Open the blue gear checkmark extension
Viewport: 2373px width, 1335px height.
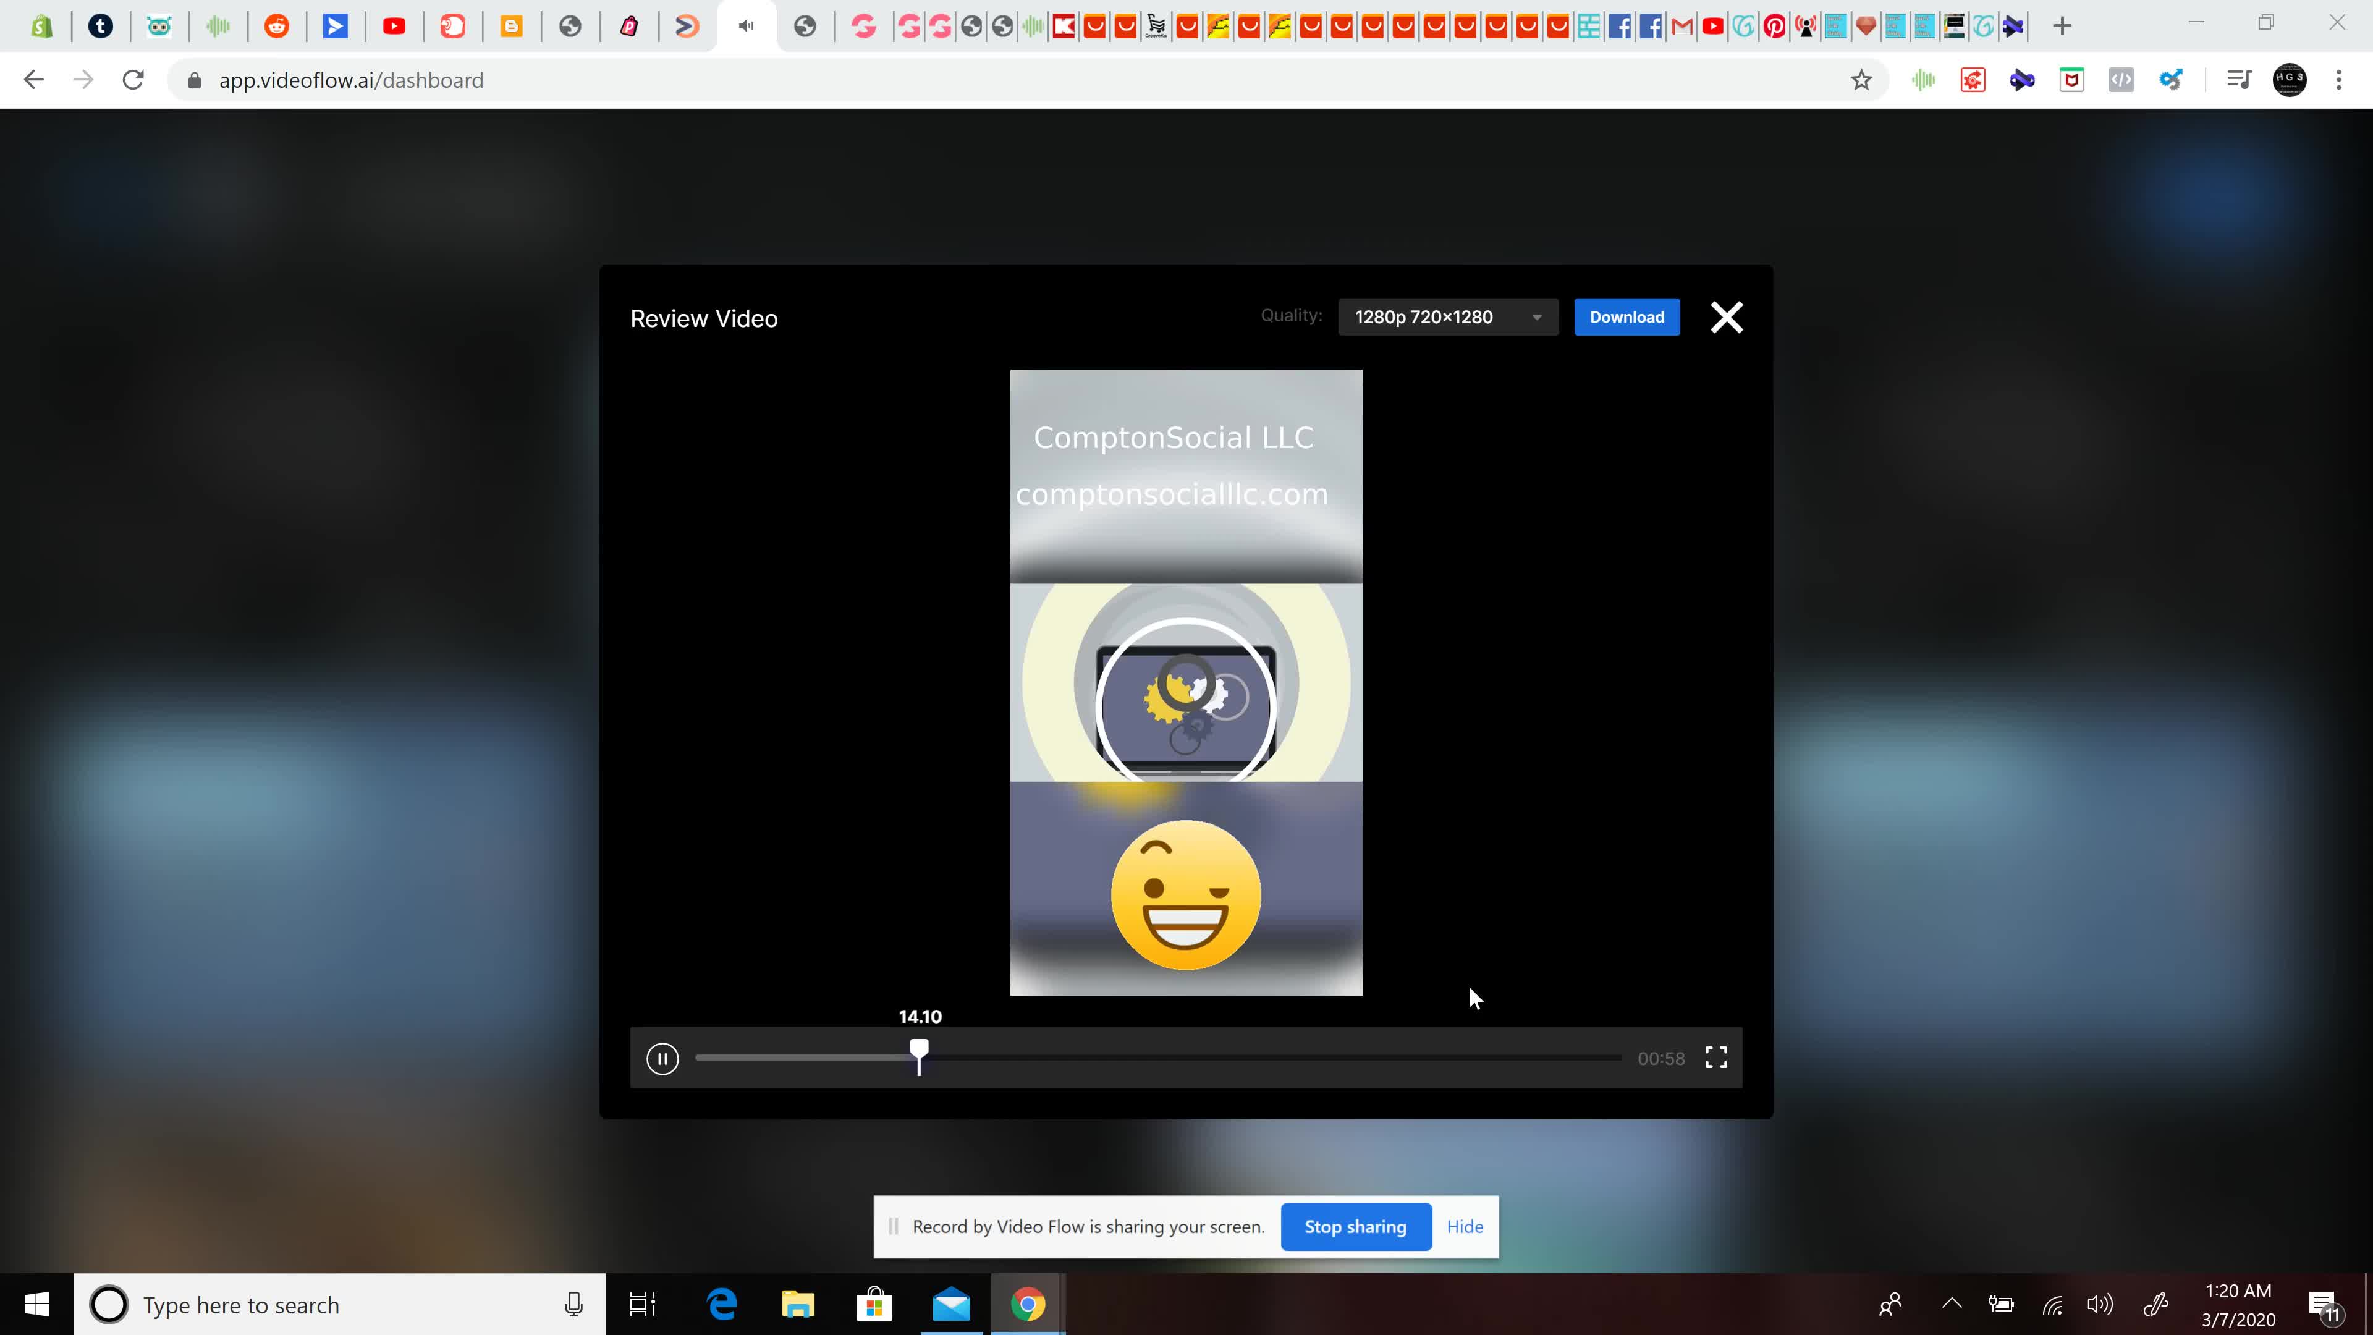(2170, 80)
